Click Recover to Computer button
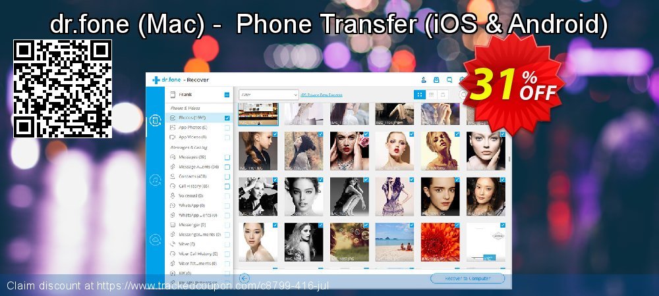The width and height of the screenshot is (659, 296). (467, 278)
